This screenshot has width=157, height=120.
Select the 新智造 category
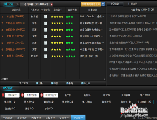[106, 95]
